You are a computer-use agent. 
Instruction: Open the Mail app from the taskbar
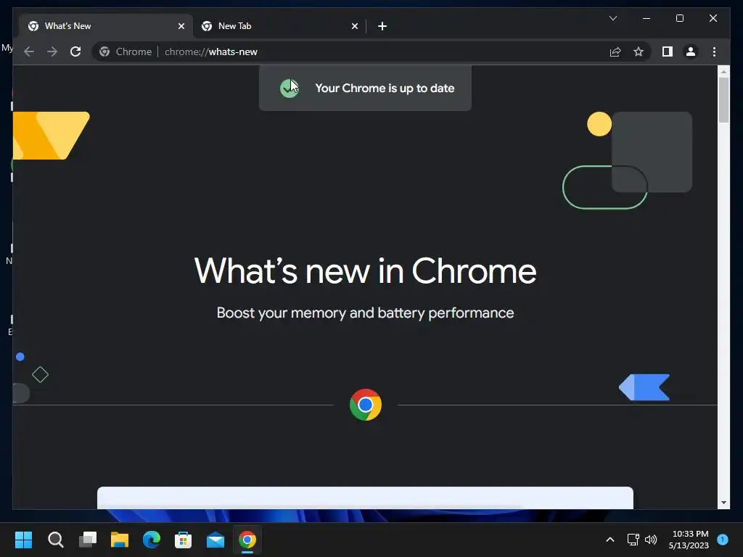(x=215, y=540)
